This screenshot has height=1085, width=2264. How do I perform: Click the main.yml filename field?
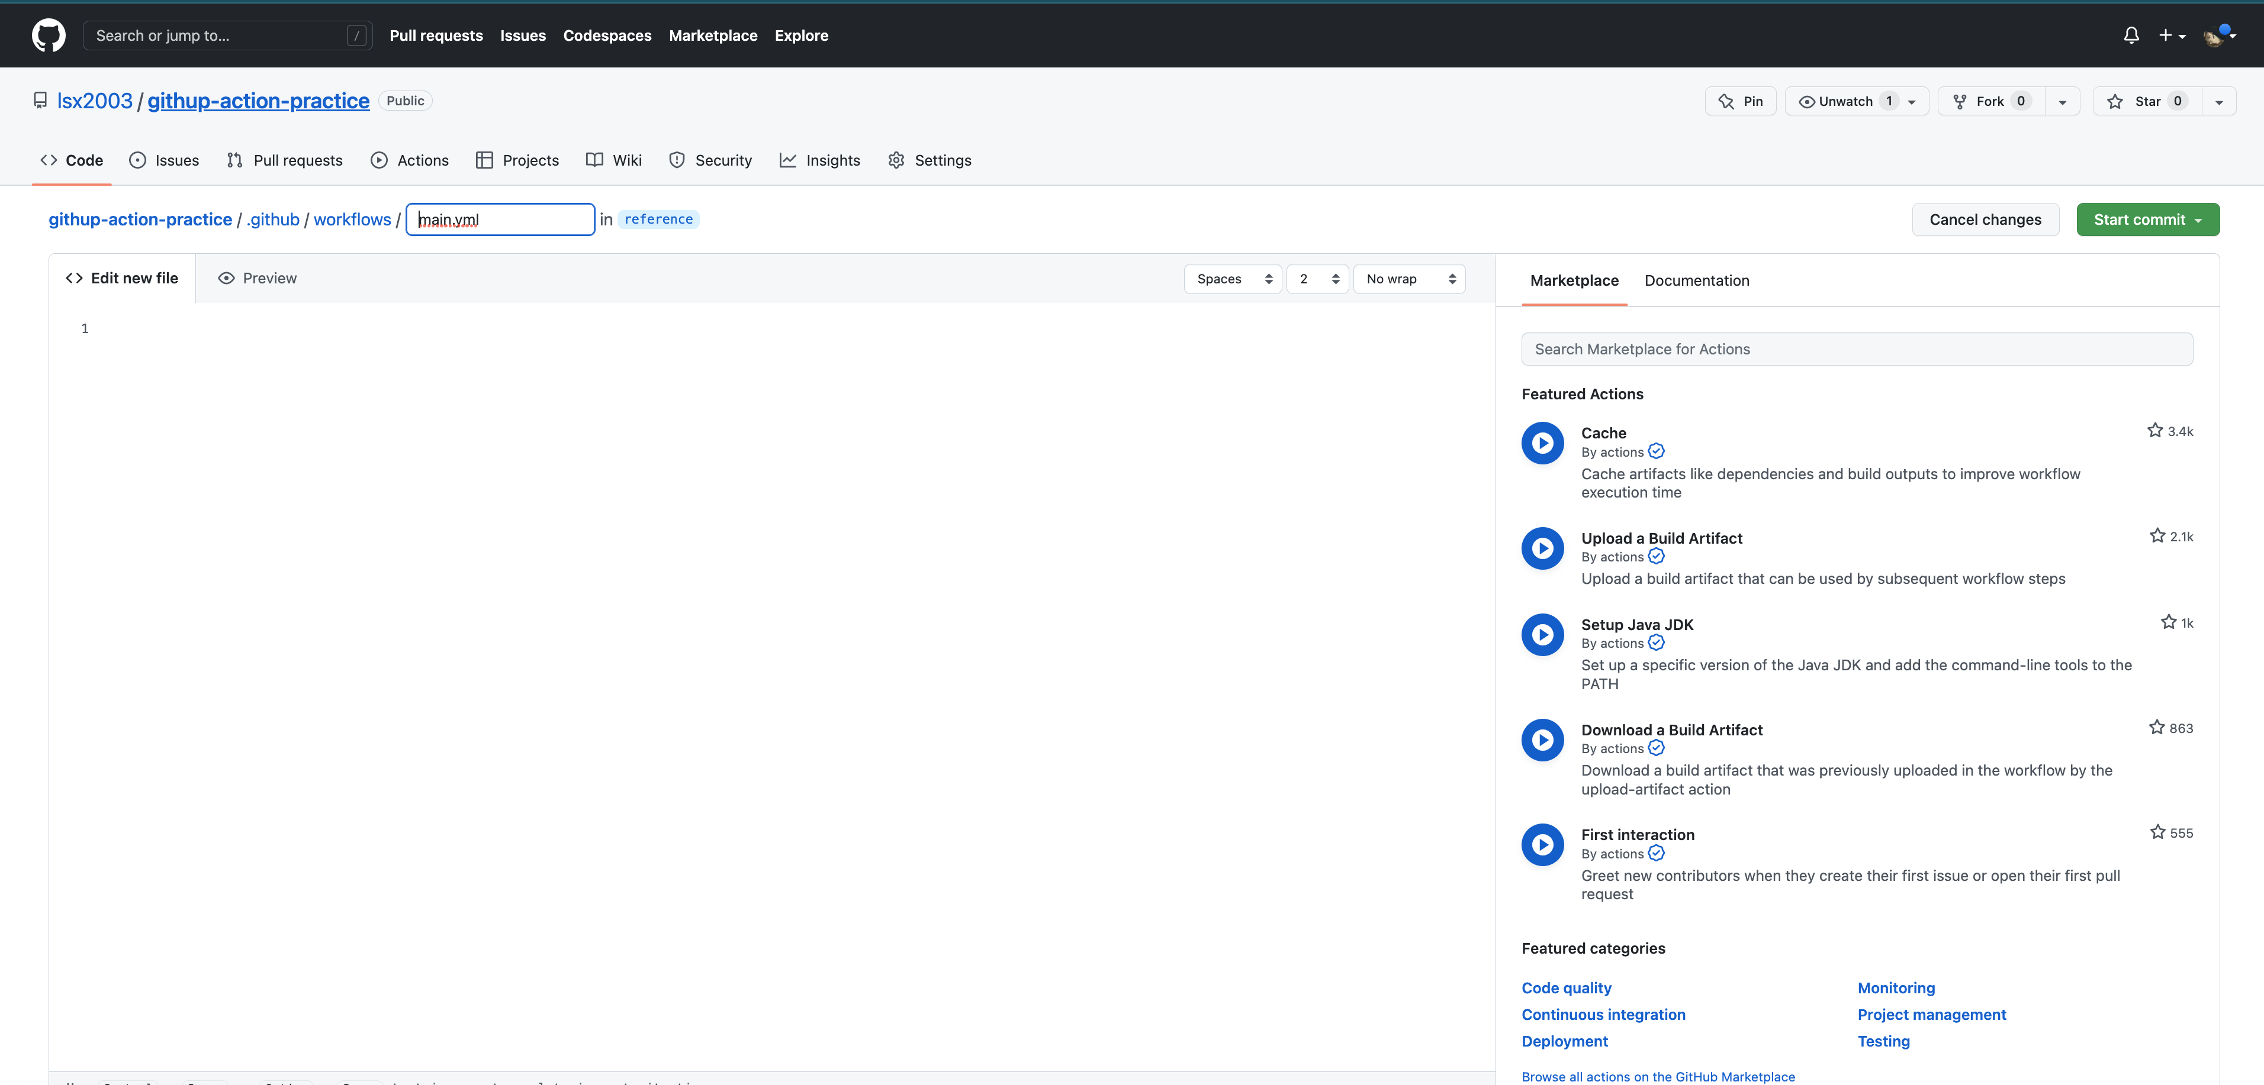[500, 219]
